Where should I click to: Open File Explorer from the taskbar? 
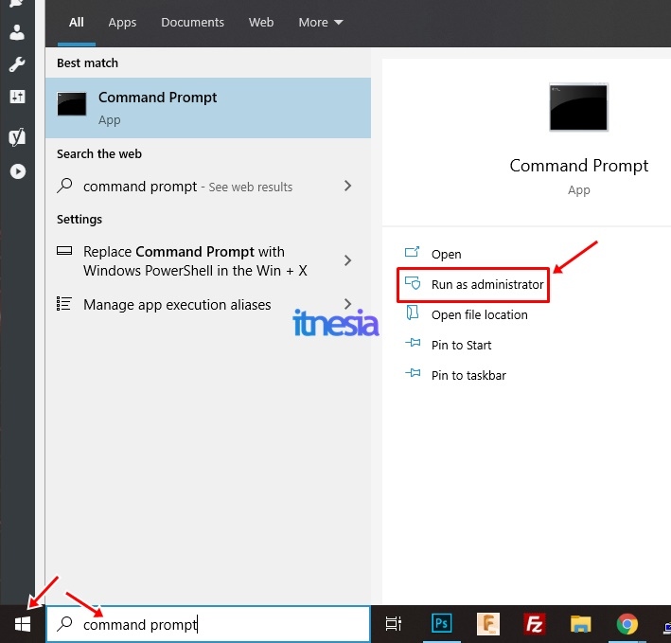click(580, 624)
